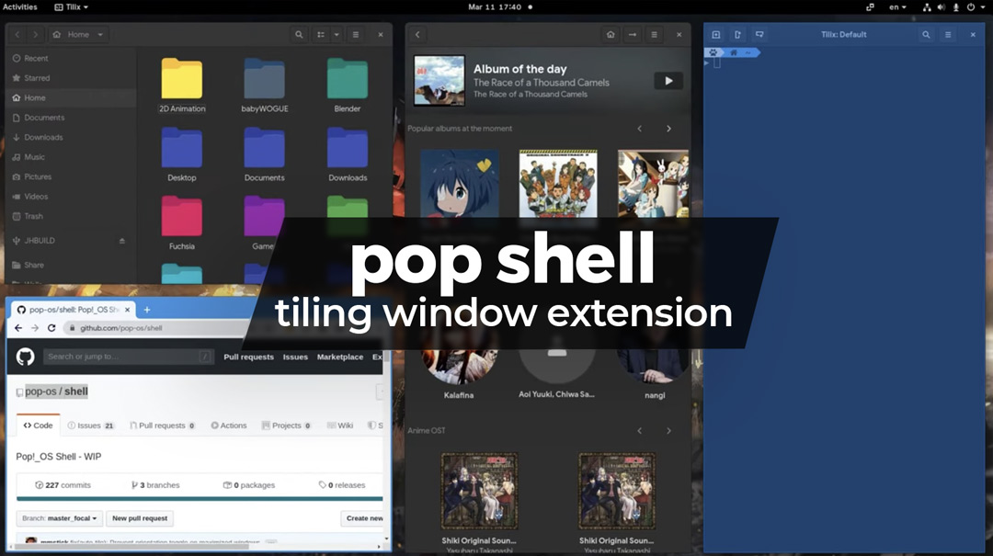The image size is (993, 556).
Task: Select the Desktop folder icon
Action: 182,148
